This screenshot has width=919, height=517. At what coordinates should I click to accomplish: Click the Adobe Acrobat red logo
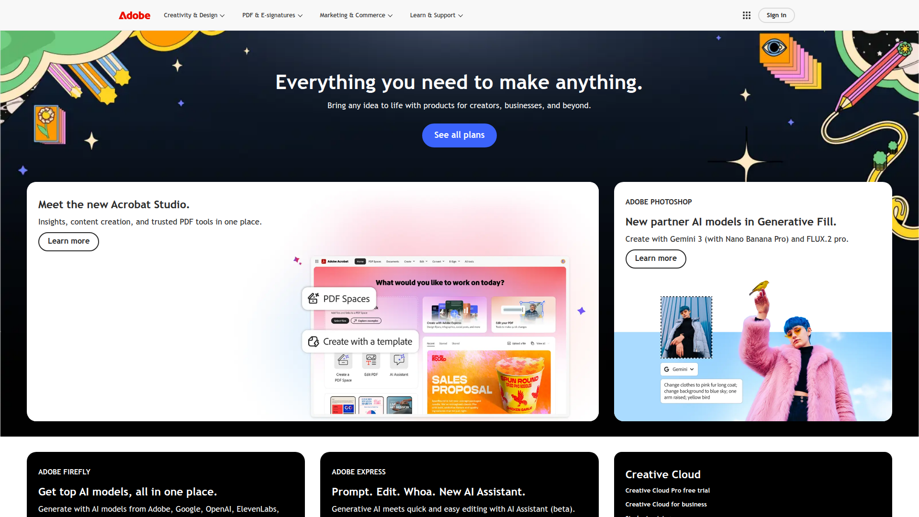324,261
